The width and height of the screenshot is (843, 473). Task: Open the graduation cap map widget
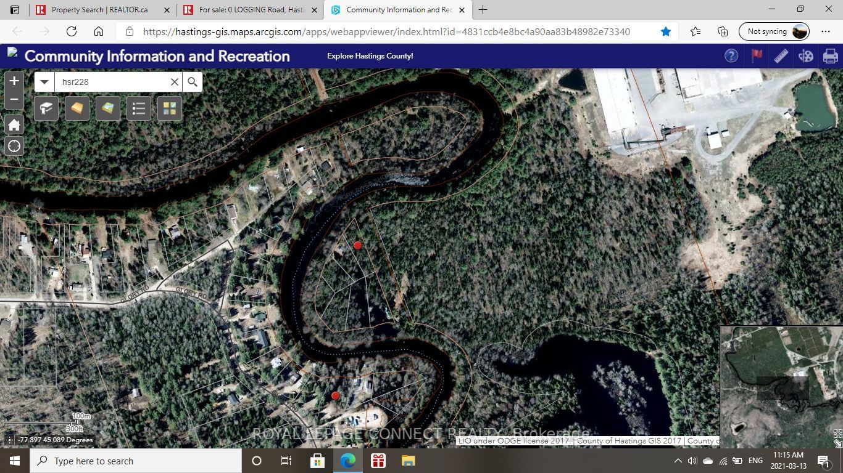[46, 108]
